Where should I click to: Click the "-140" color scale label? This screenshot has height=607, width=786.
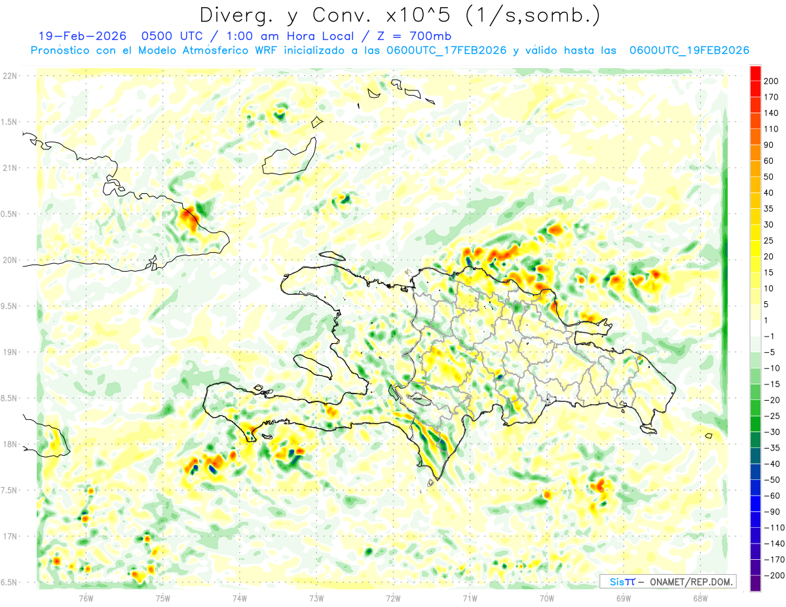774,543
